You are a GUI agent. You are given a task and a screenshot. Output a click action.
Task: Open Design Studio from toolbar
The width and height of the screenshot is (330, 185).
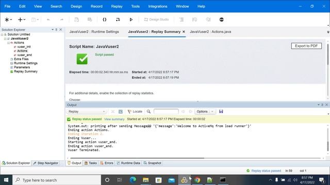[x=156, y=20]
